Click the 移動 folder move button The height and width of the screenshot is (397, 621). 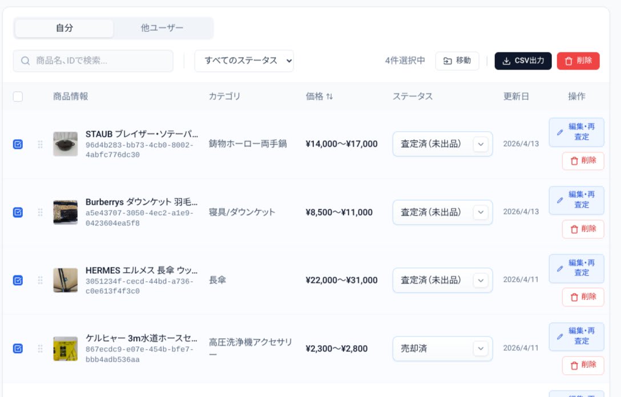point(457,60)
